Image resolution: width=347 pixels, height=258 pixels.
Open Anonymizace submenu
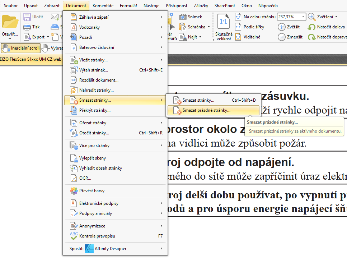click(x=115, y=226)
